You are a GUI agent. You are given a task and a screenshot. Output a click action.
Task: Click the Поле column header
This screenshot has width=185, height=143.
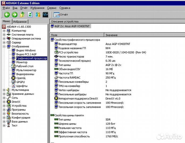(x=77, y=35)
